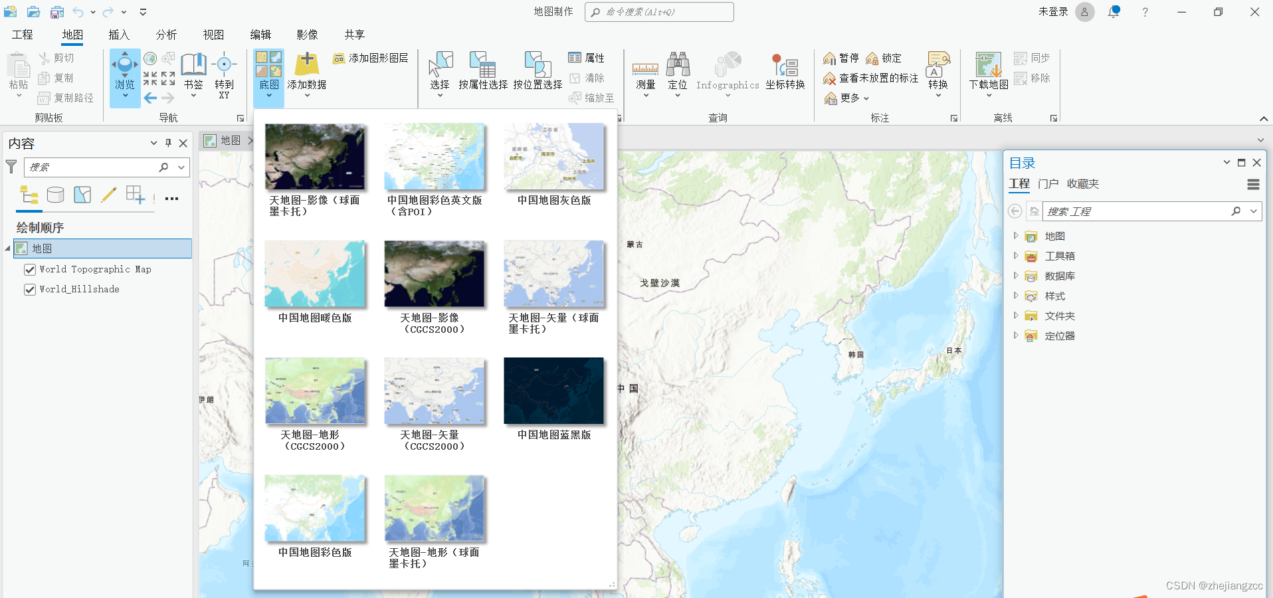Switch to the 影像 ribbon tab

click(306, 35)
